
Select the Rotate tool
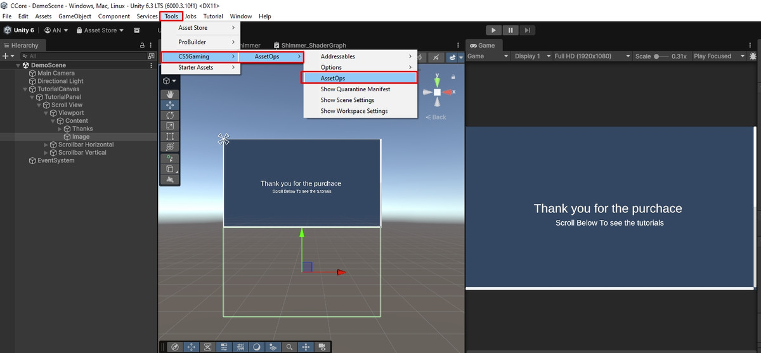click(170, 116)
